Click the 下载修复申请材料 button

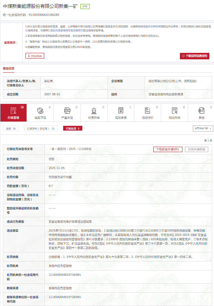click(168, 149)
